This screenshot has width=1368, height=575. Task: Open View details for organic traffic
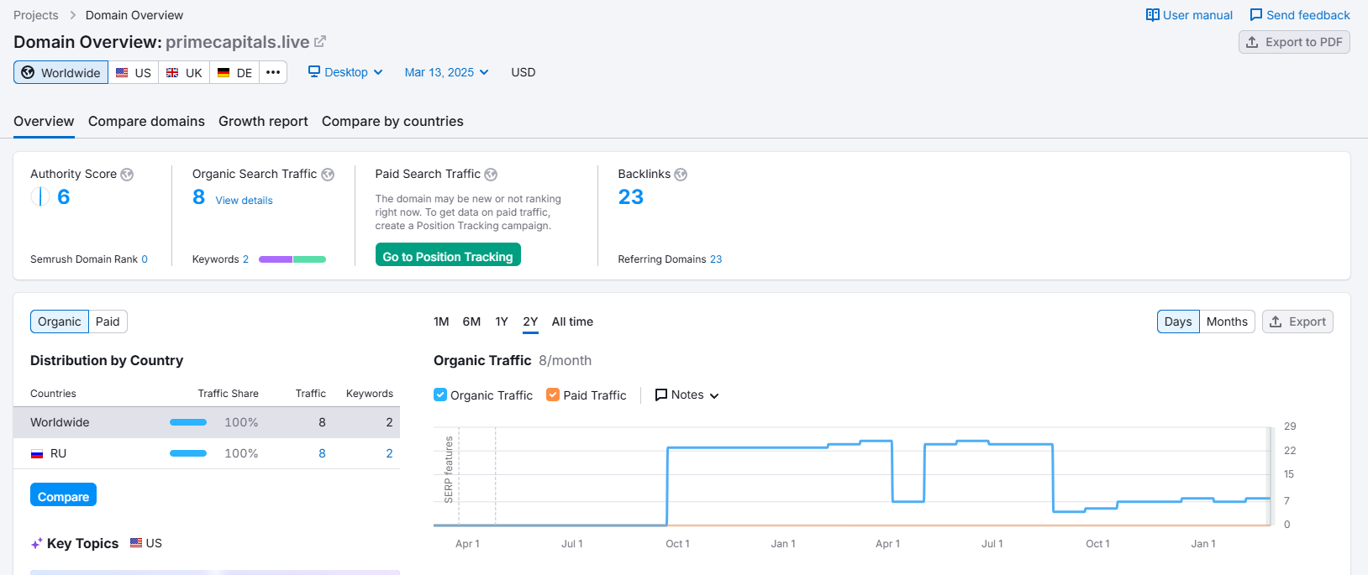click(x=244, y=201)
